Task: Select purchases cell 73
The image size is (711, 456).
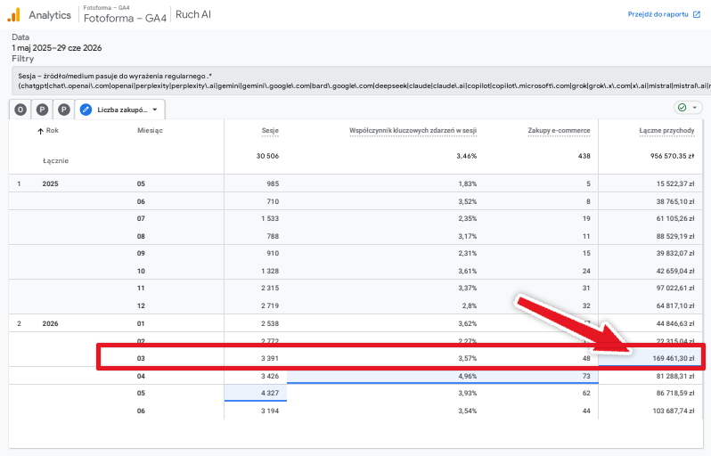Action: 586,376
